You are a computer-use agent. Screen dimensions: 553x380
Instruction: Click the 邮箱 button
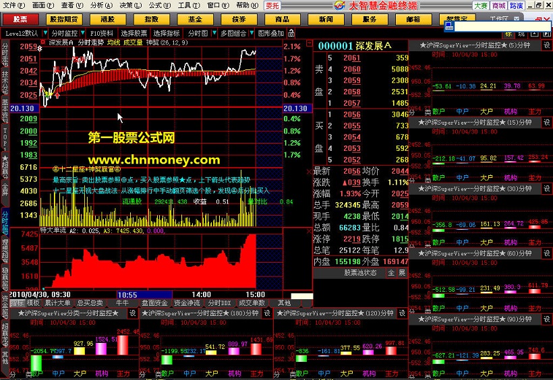pyautogui.click(x=413, y=20)
